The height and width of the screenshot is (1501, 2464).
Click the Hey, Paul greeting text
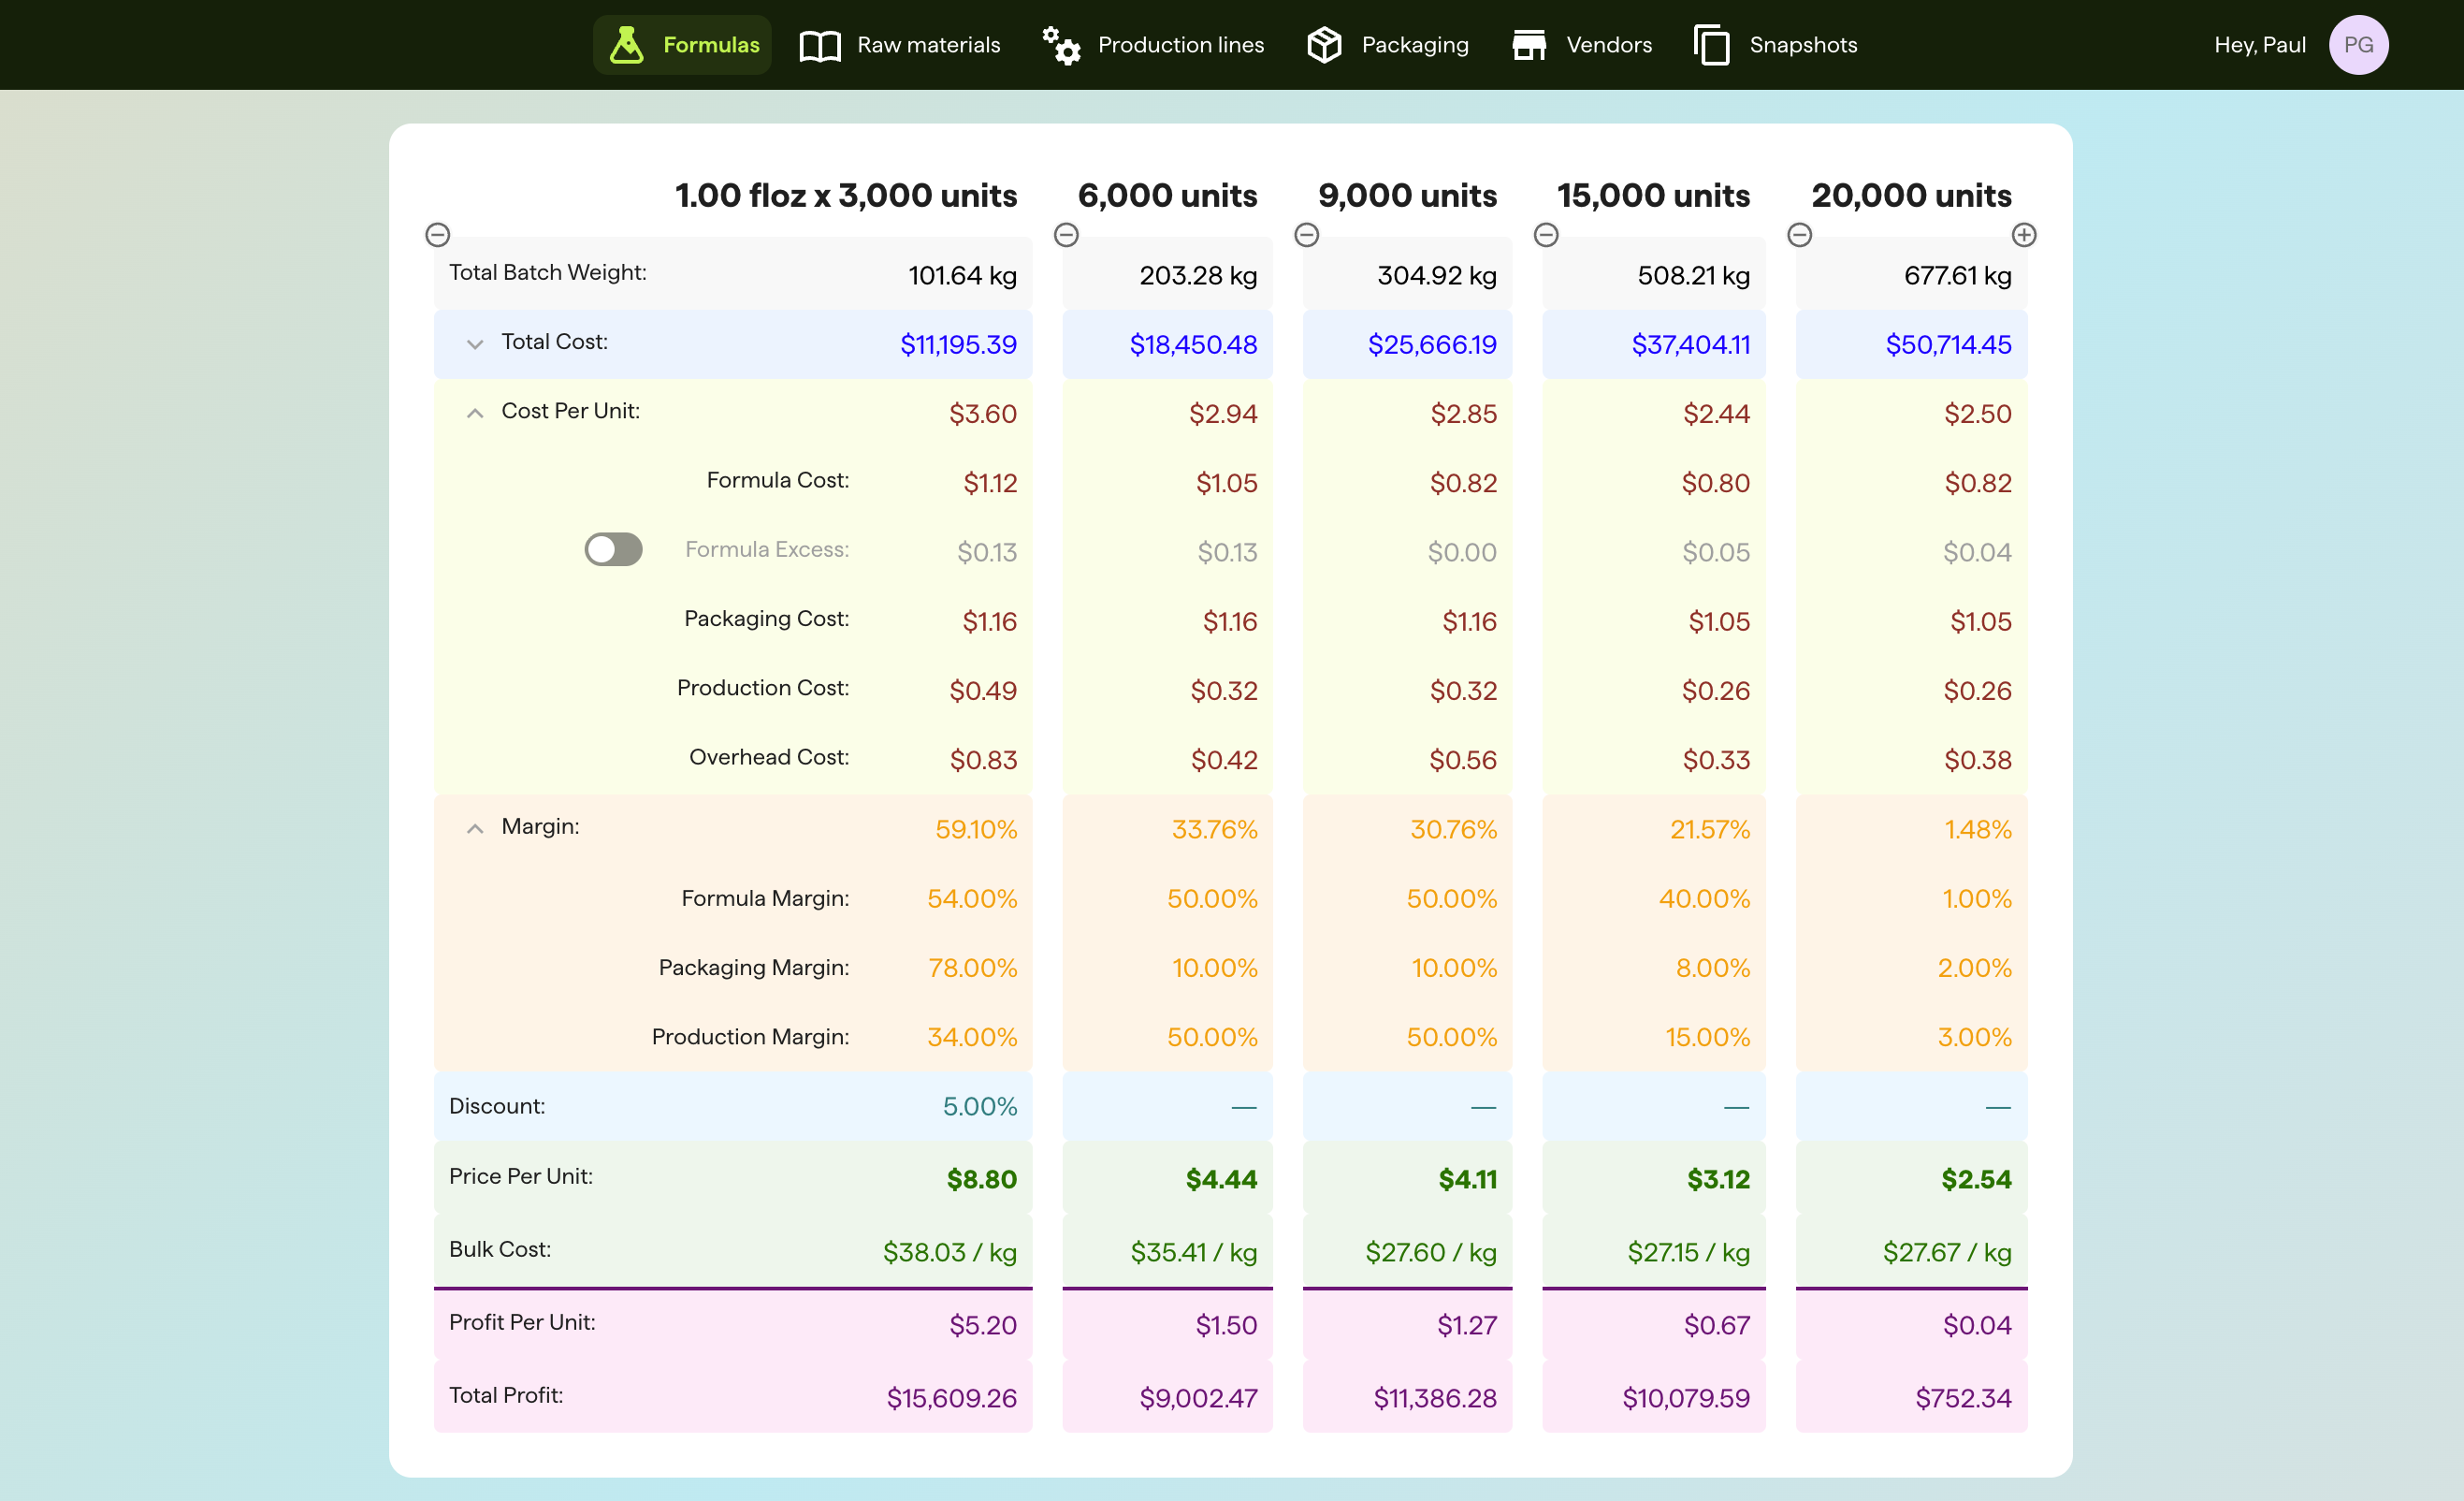(2259, 44)
